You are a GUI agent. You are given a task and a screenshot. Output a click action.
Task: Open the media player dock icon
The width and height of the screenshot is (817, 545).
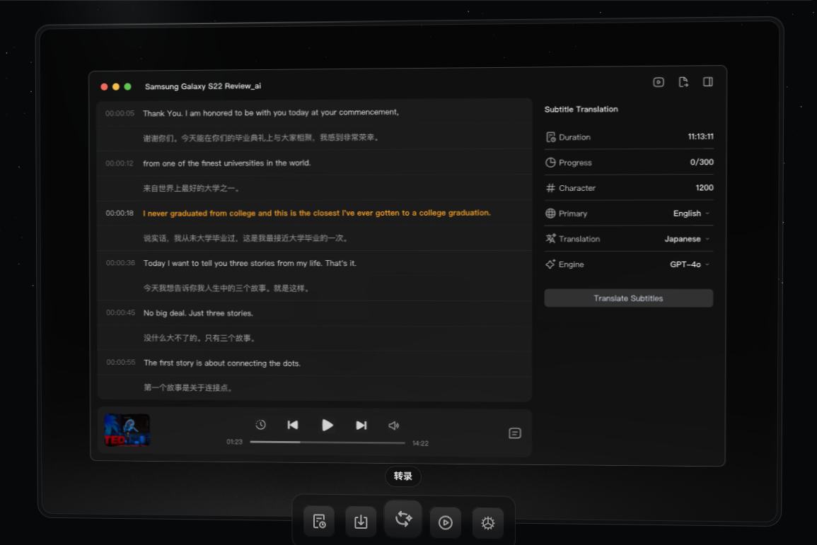click(445, 522)
